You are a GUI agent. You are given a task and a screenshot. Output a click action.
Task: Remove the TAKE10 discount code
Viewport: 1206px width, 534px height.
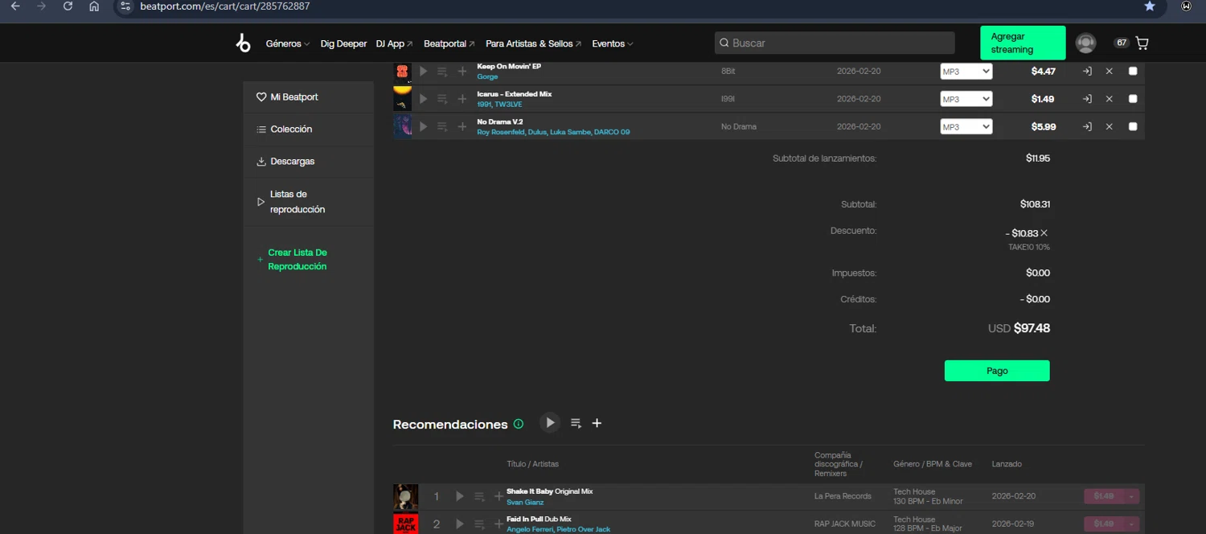tap(1044, 233)
